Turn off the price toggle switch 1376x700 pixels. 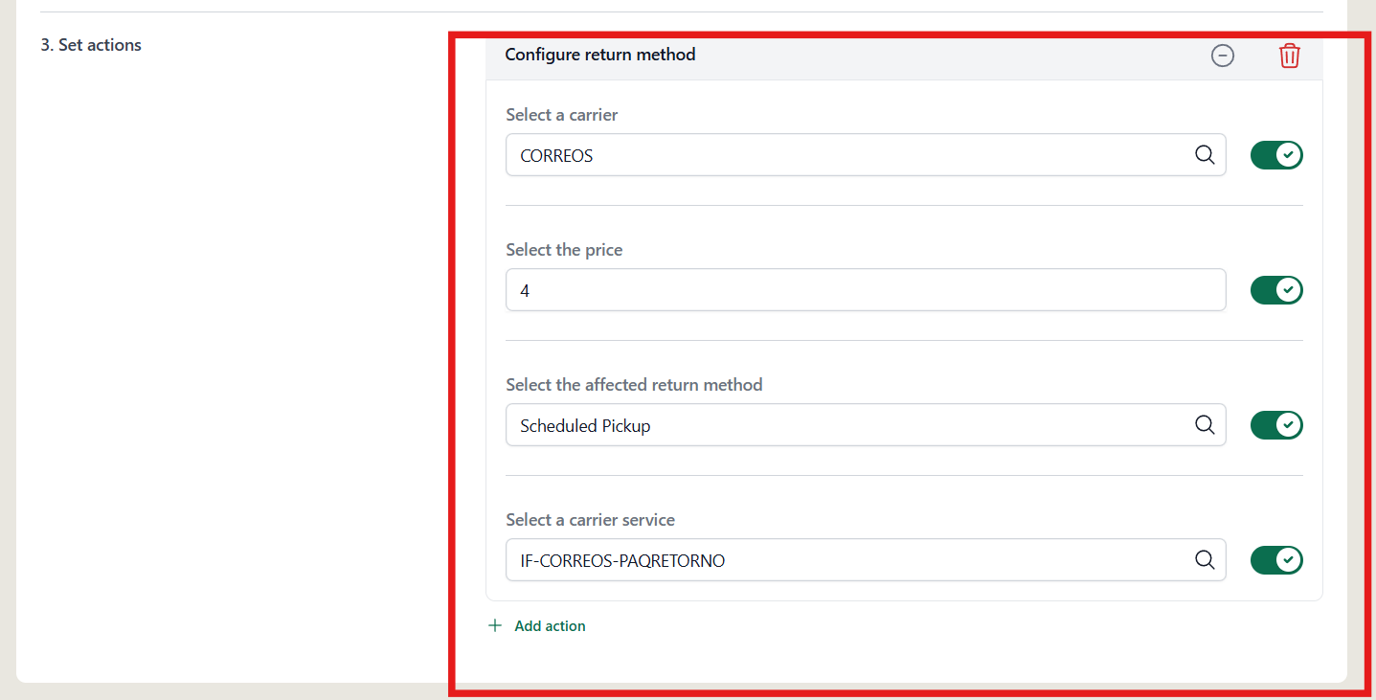point(1276,290)
